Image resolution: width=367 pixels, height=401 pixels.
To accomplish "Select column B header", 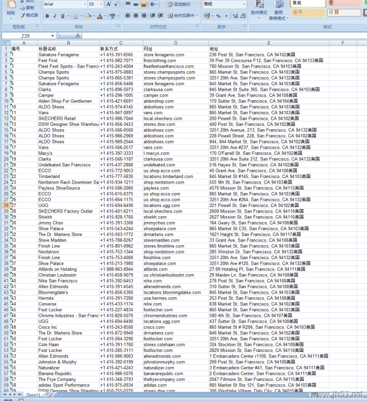I will coord(69,43).
